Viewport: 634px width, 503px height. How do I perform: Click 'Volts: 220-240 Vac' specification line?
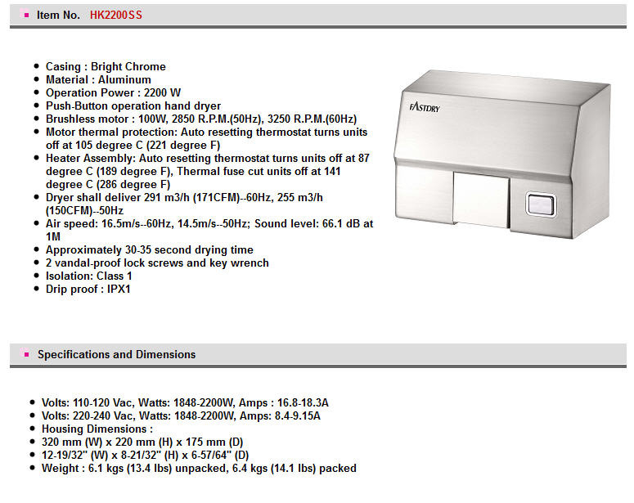181,416
